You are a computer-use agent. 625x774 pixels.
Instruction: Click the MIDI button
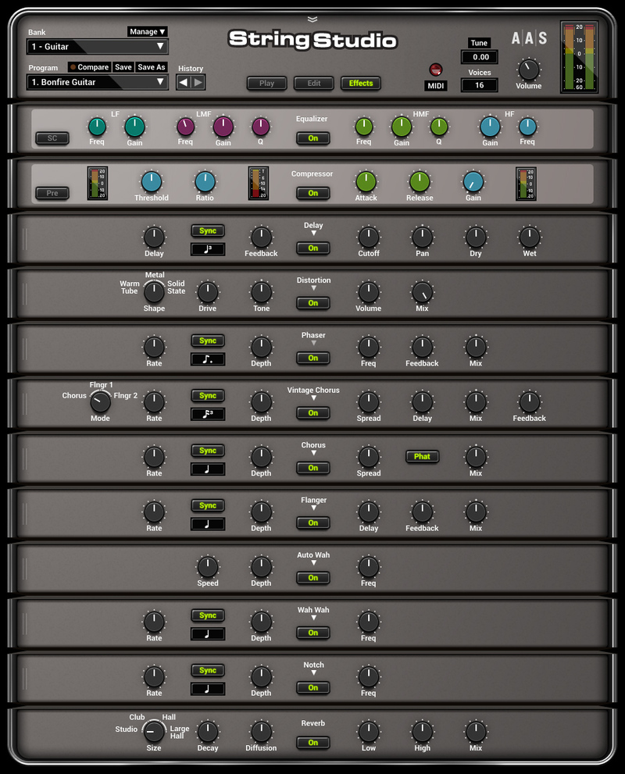pos(435,86)
